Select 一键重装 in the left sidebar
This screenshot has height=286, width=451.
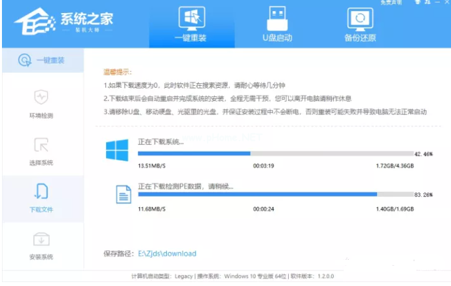coord(42,60)
